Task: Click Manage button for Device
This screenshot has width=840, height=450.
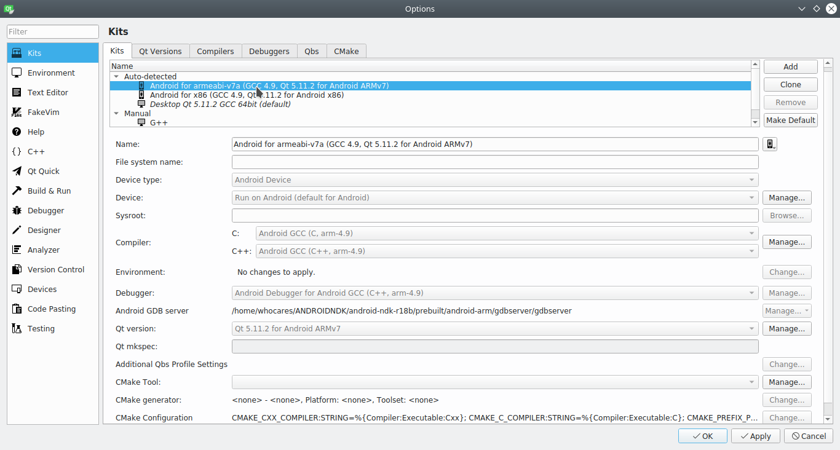Action: tap(787, 198)
